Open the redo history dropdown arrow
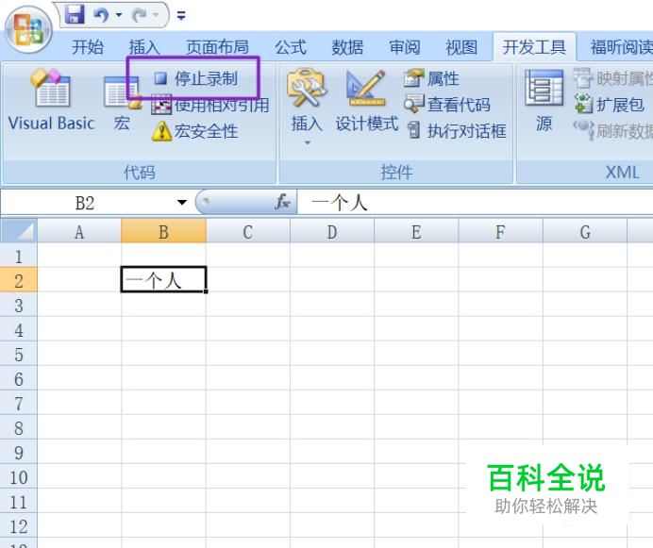This screenshot has height=548, width=653. [156, 15]
